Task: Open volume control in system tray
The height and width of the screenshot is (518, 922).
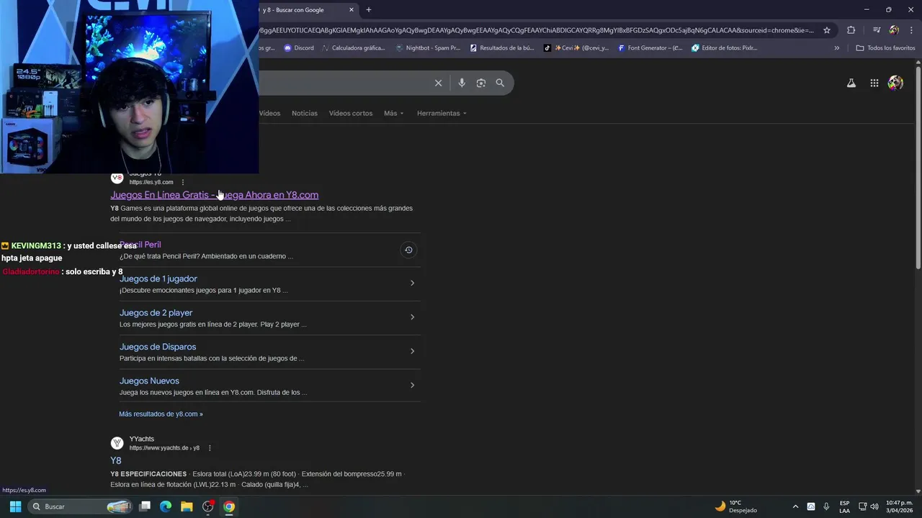Action: tap(874, 506)
